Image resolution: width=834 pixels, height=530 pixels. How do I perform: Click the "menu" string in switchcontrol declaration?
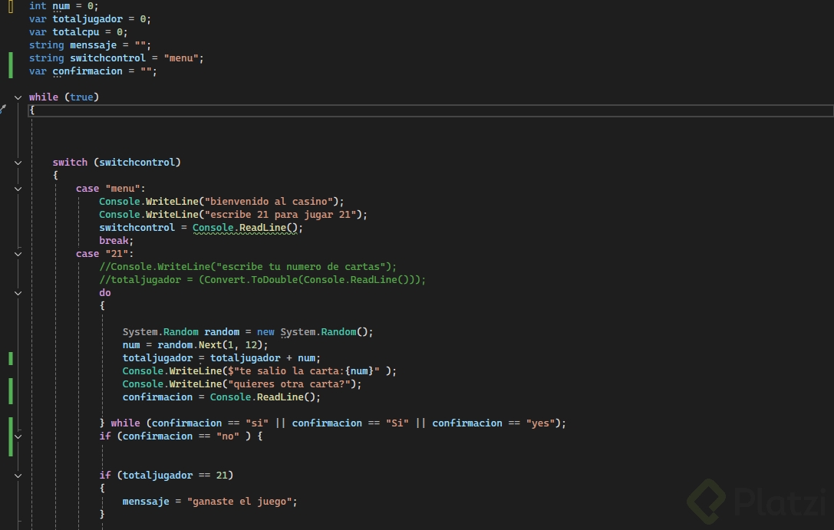point(181,58)
